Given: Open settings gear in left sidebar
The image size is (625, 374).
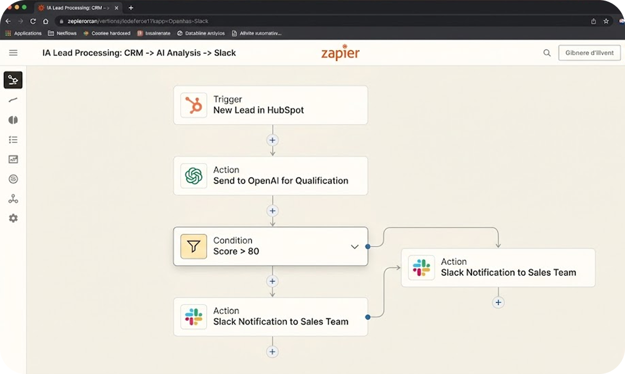Looking at the screenshot, I should point(13,218).
